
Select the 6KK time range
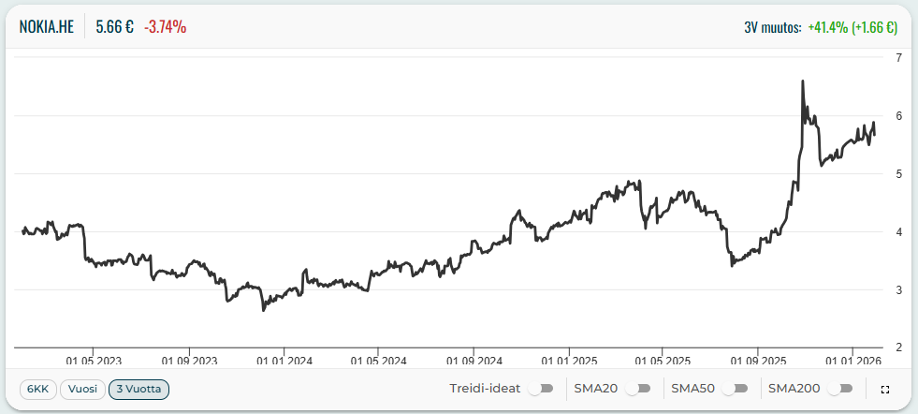(37, 389)
